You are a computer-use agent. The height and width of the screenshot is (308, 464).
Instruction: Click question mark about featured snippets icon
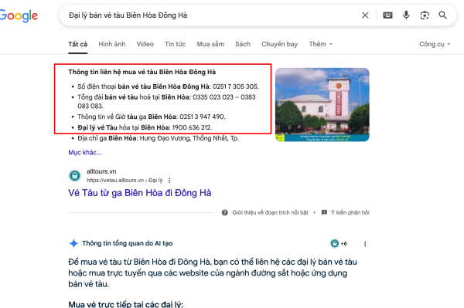[225, 212]
